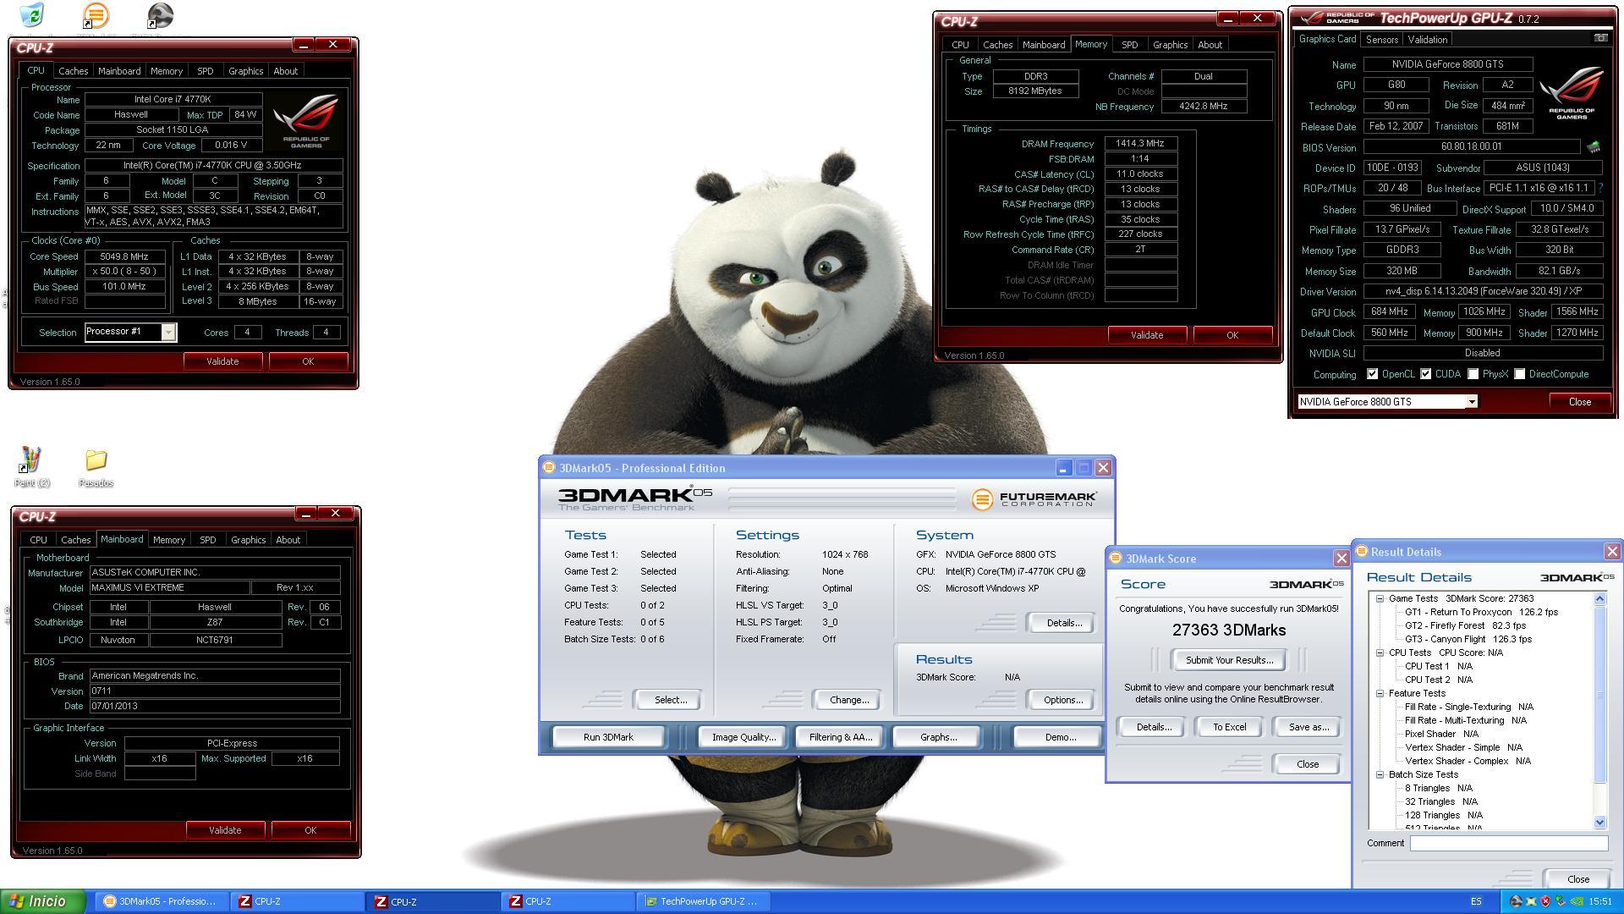
Task: Click the Demo... button
Action: click(x=1059, y=737)
